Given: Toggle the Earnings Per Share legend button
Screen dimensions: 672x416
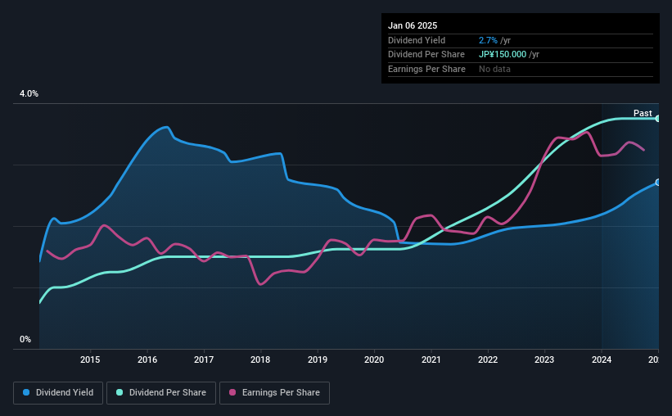Looking at the screenshot, I should click(274, 393).
